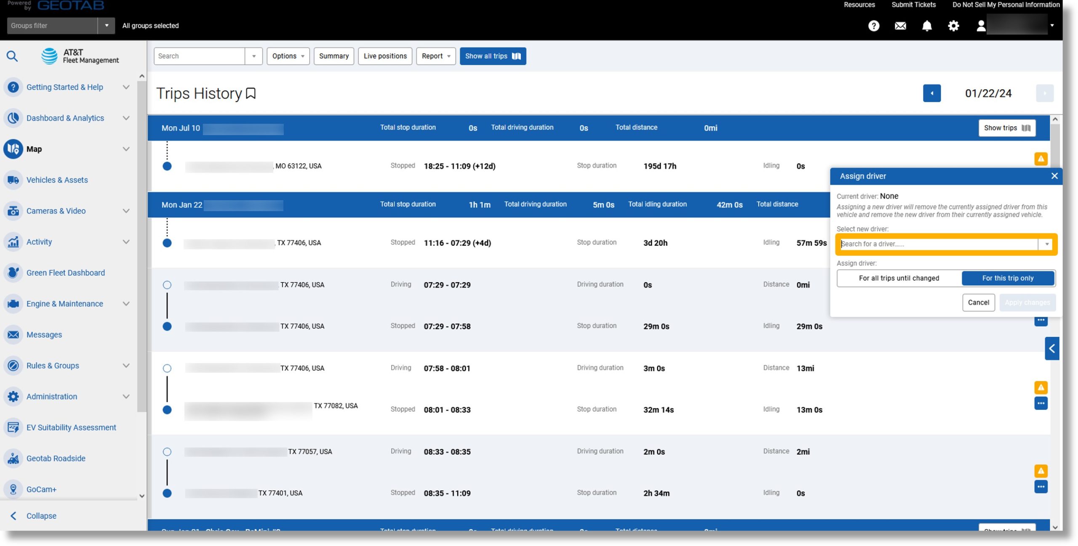The image size is (1078, 546).
Task: Click the sidebar search magnifier icon
Action: pos(12,56)
